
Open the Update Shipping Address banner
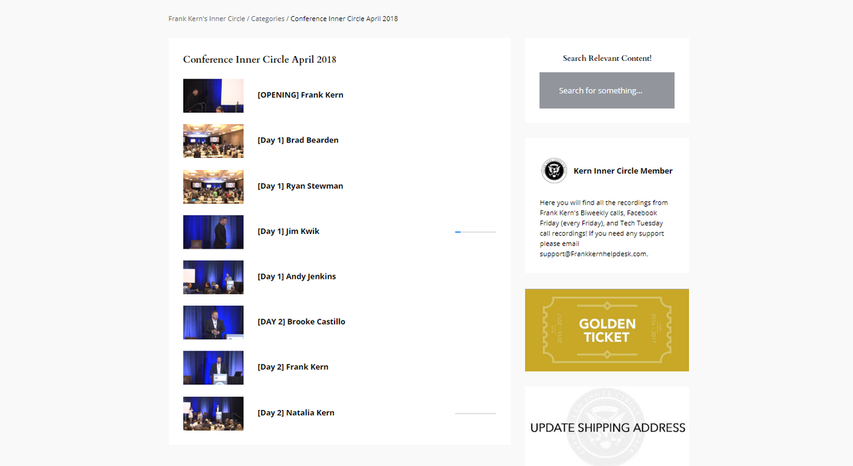[x=606, y=426]
